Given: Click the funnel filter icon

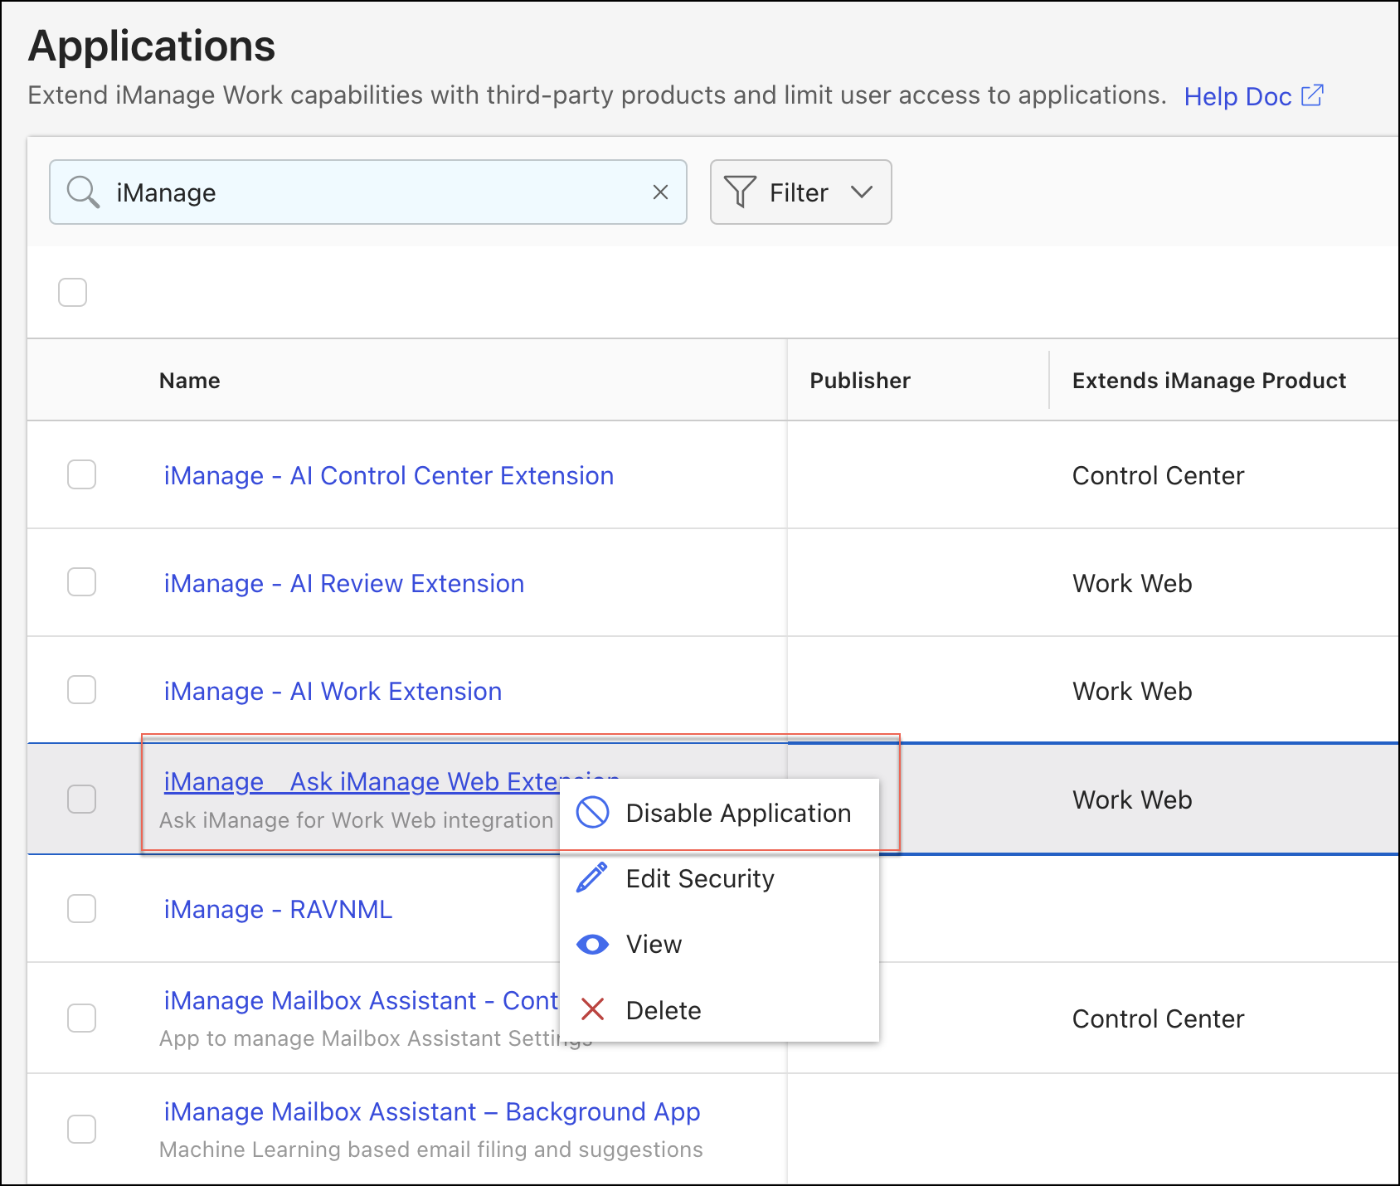Looking at the screenshot, I should point(739,192).
